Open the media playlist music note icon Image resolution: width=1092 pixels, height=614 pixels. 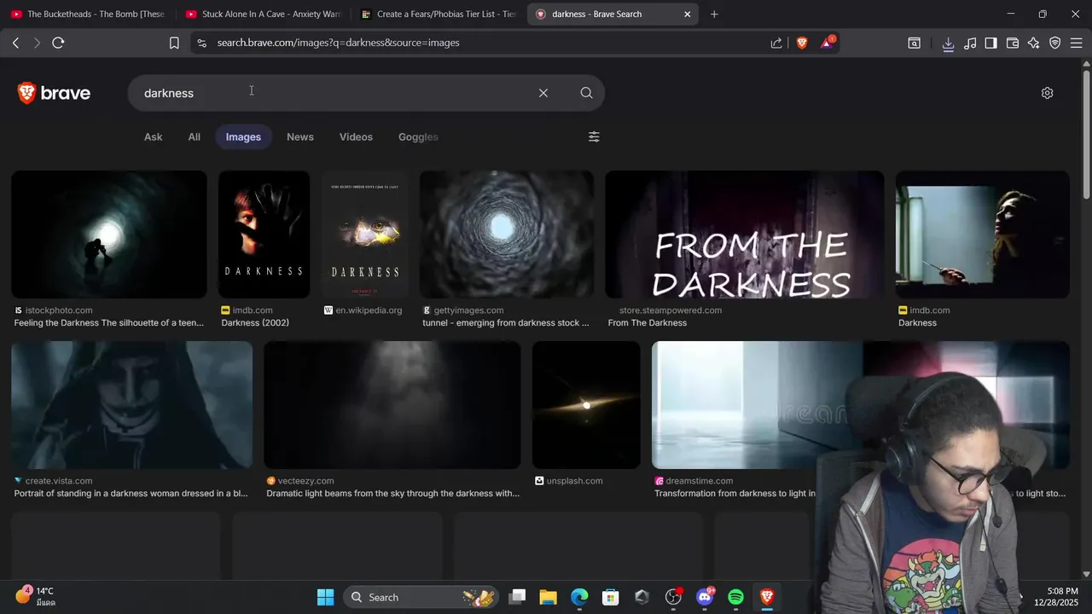pos(970,43)
